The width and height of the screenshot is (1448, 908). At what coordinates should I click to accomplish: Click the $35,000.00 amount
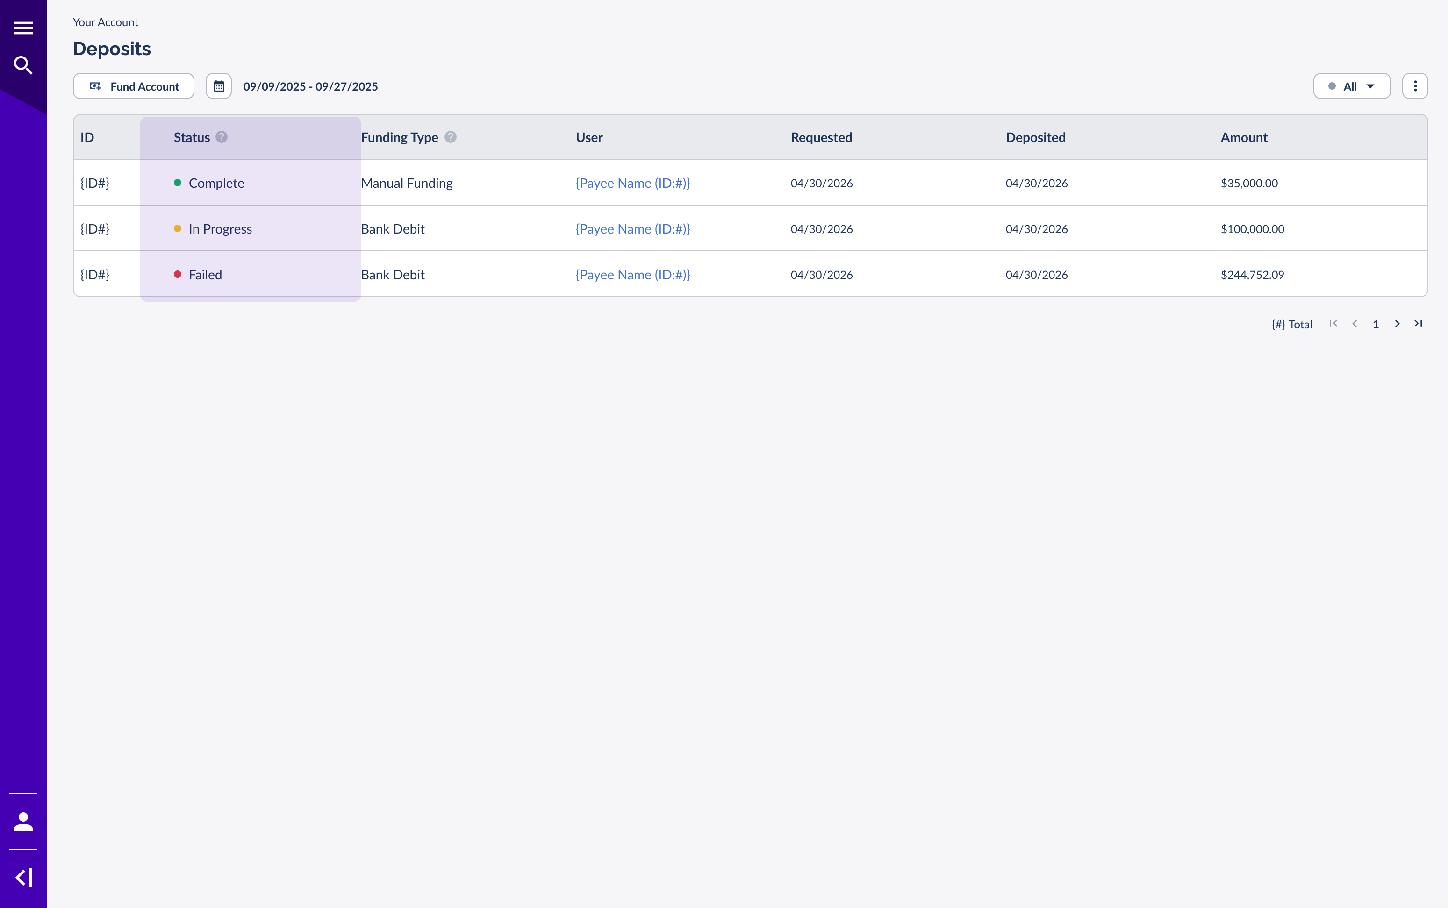point(1249,183)
